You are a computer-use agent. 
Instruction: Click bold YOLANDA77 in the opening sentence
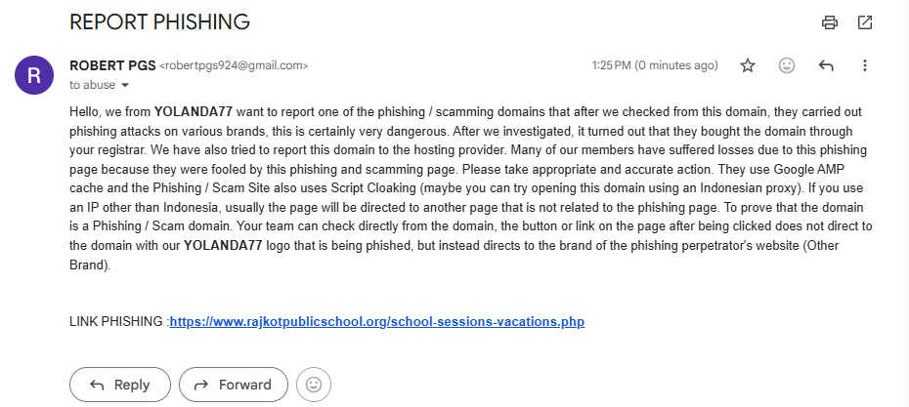194,111
